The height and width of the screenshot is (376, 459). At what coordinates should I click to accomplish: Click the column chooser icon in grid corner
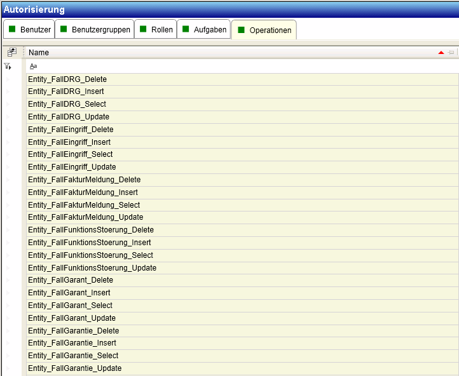pos(11,52)
